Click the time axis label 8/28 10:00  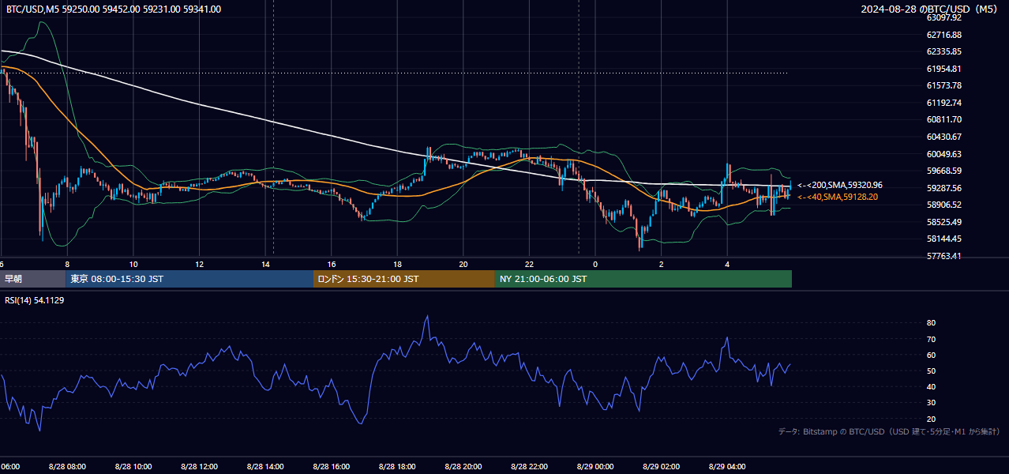(x=133, y=467)
